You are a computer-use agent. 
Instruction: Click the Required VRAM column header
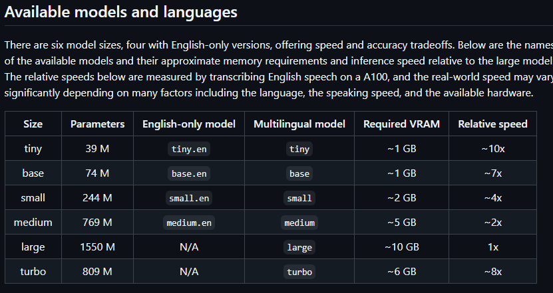[401, 124]
